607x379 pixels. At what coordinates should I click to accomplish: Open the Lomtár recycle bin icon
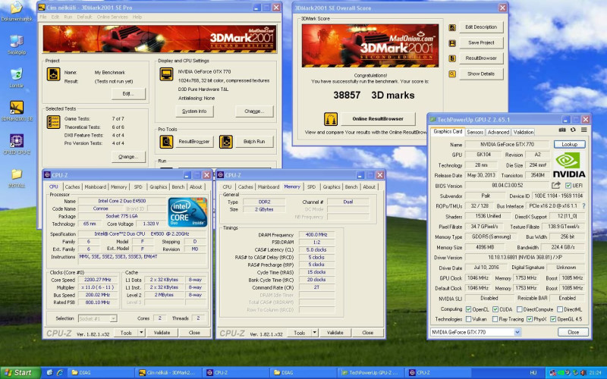(16, 74)
